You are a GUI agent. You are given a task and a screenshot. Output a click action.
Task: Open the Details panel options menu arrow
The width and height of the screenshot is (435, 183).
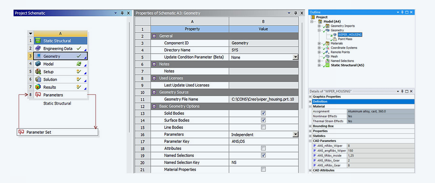tap(398, 91)
